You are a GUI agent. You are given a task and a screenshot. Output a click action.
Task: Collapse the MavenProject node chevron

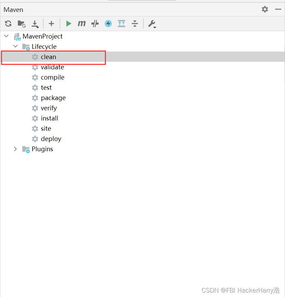point(6,36)
